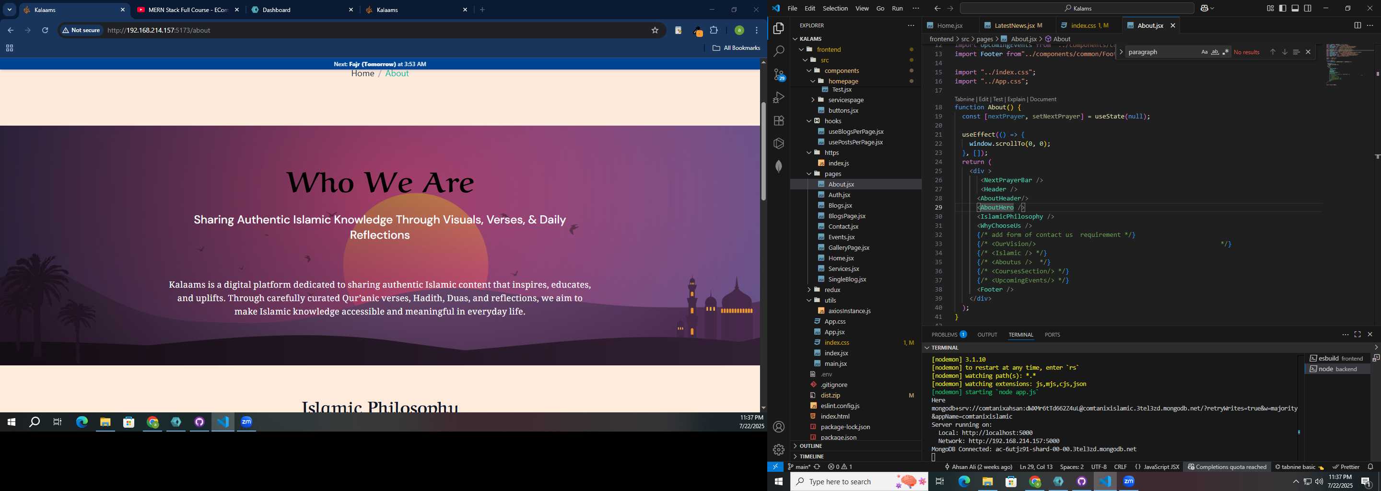Close the About.jsx editor tab
Image resolution: width=1381 pixels, height=491 pixels.
coord(1173,25)
